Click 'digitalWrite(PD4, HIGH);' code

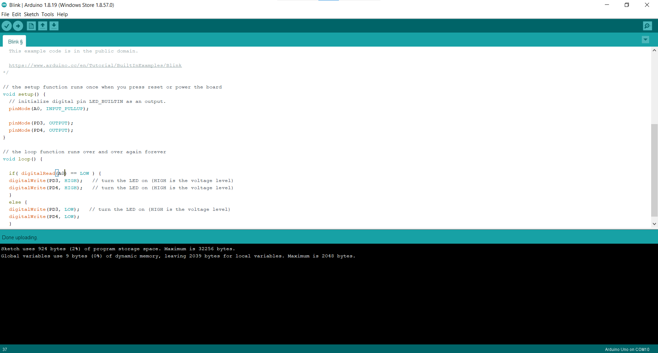point(46,188)
